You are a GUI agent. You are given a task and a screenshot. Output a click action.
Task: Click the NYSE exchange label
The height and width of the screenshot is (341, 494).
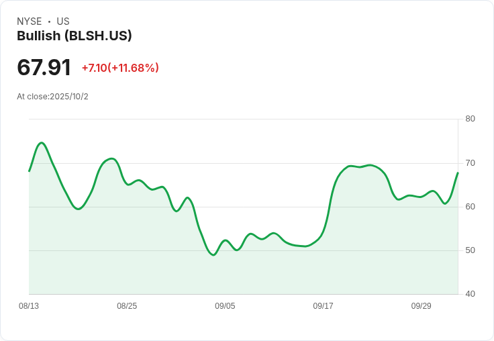coord(30,21)
